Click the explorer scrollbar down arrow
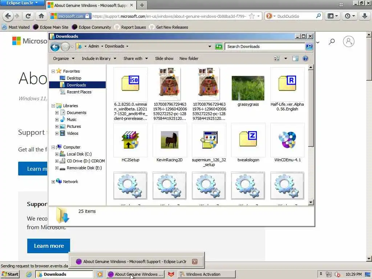 pyautogui.click(x=311, y=203)
